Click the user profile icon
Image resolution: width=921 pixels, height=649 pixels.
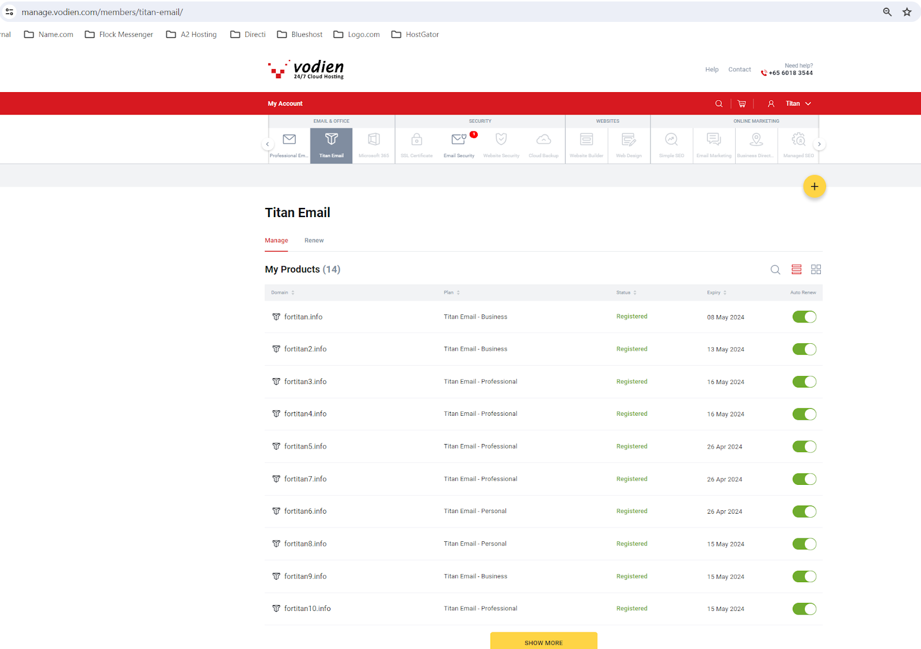tap(771, 104)
